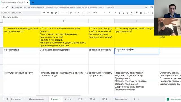181x102 pixels.
Task: Open a new browser tab
Action: [x=33, y=2]
